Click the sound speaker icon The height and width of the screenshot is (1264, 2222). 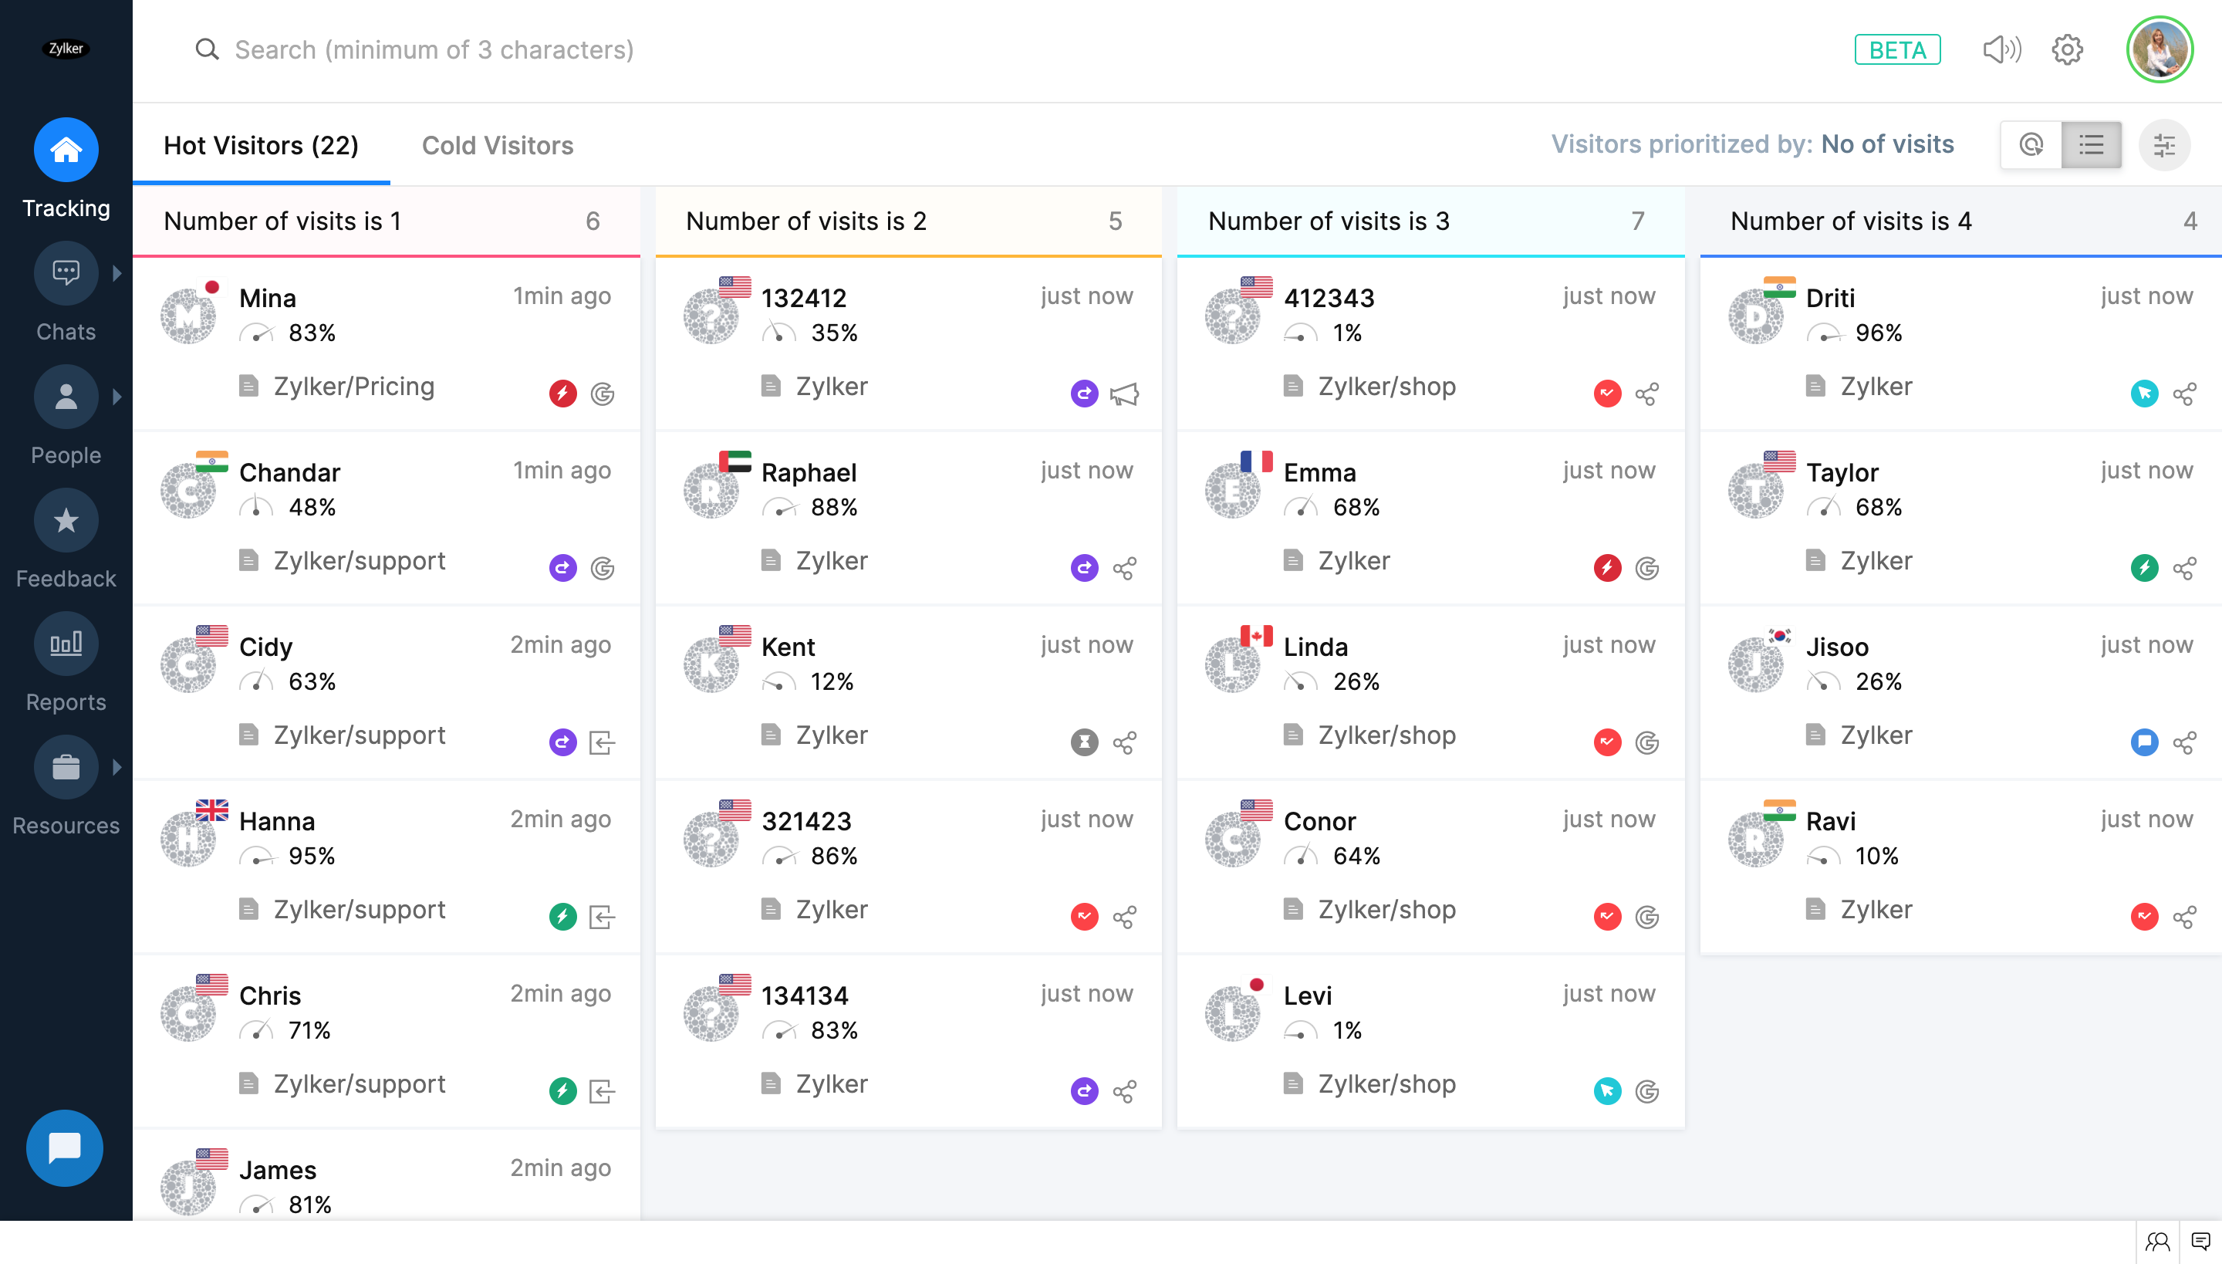[2001, 49]
